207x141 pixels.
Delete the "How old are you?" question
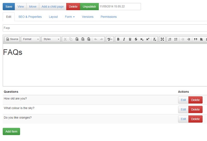[x=195, y=100]
